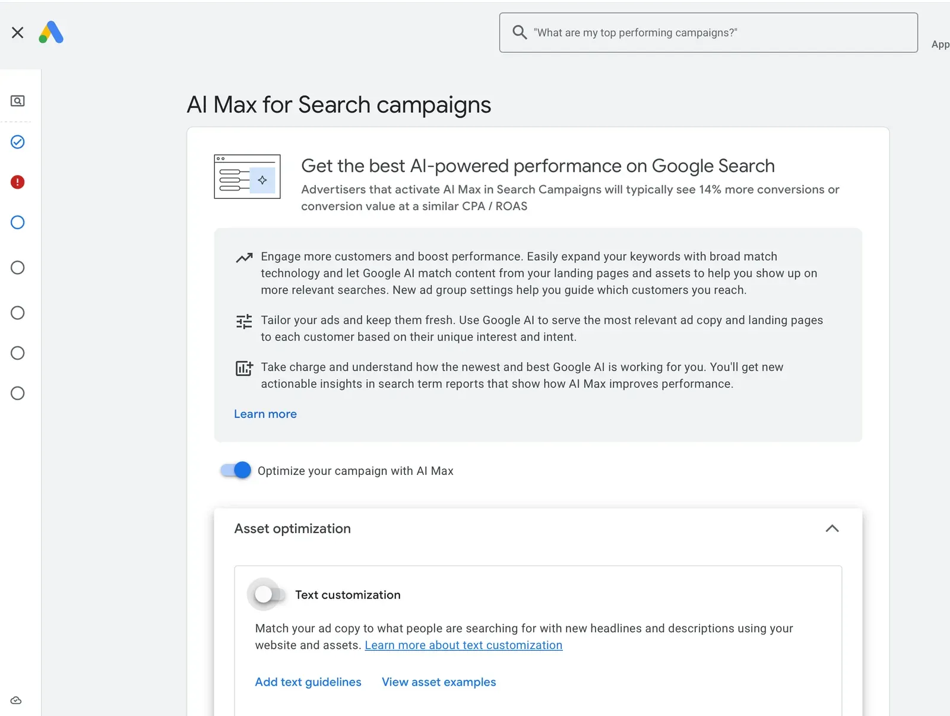Image resolution: width=950 pixels, height=716 pixels.
Task: Click the 'Text customization' label
Action: point(348,595)
